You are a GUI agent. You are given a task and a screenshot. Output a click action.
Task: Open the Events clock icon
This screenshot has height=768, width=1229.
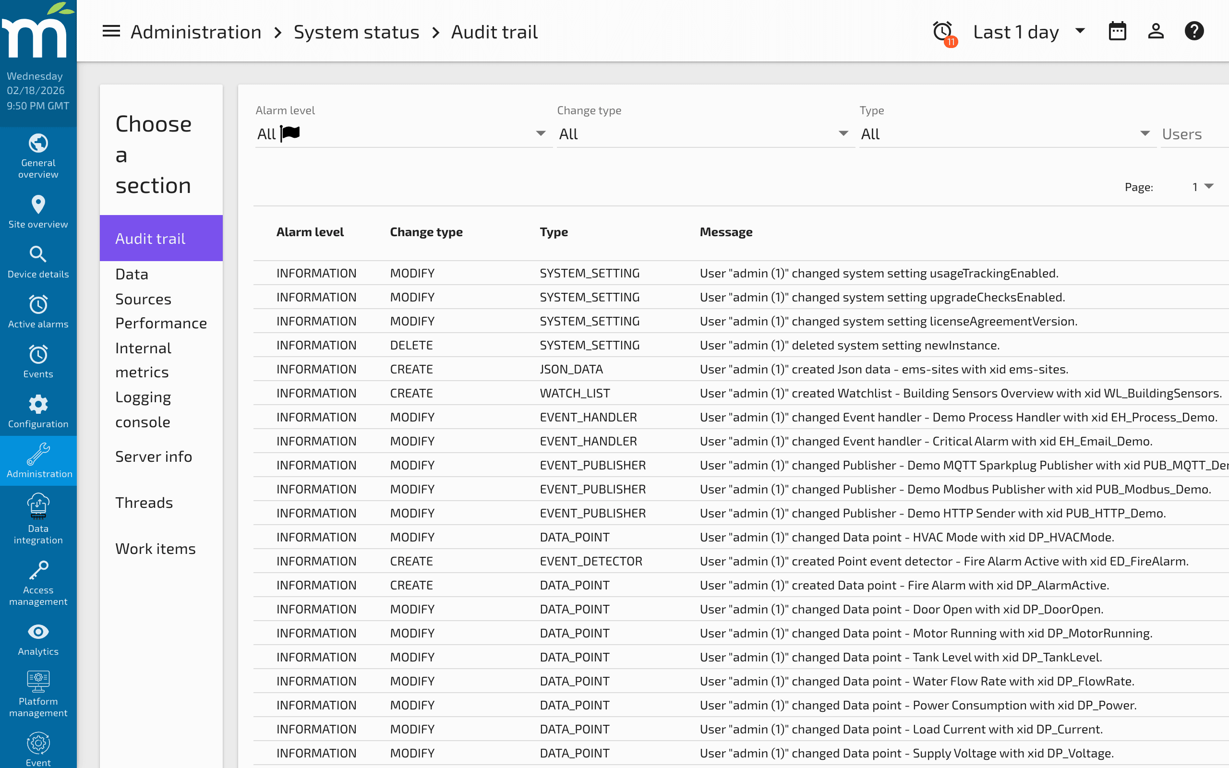(x=38, y=355)
